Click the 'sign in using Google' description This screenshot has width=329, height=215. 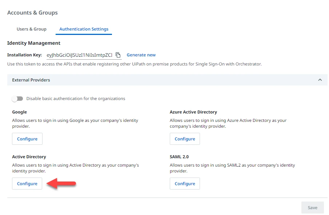(75, 123)
